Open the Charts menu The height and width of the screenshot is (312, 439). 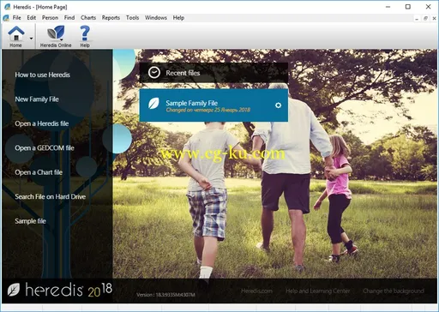tap(88, 18)
